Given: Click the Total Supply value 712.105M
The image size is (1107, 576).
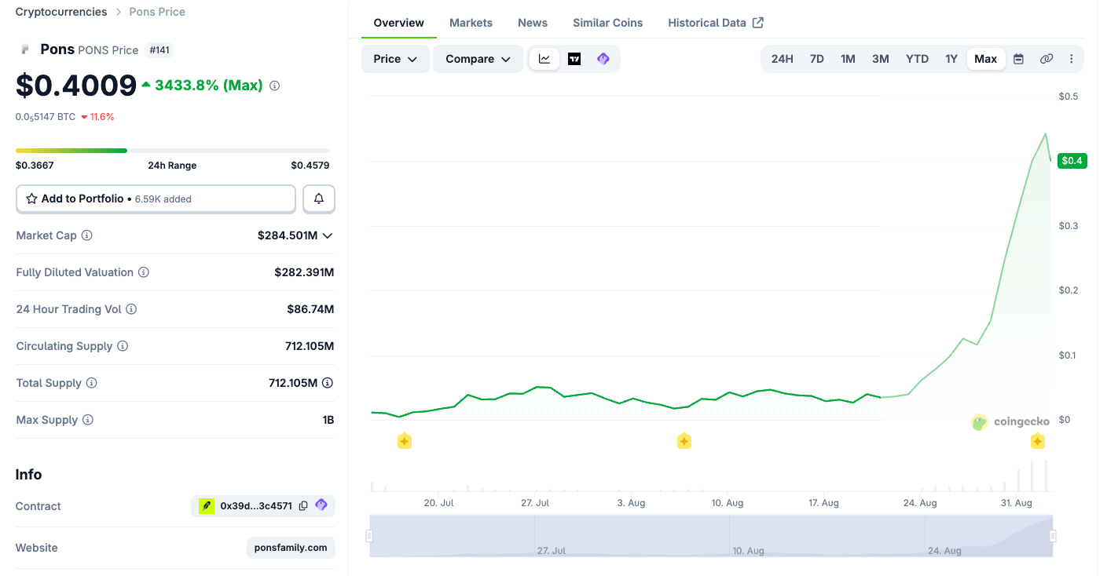Looking at the screenshot, I should click(x=293, y=383).
